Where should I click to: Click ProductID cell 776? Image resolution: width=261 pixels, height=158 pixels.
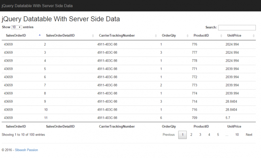coord(195,44)
